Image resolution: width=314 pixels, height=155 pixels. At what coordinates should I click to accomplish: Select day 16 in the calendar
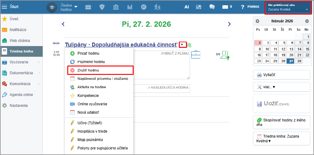click(x=258, y=55)
